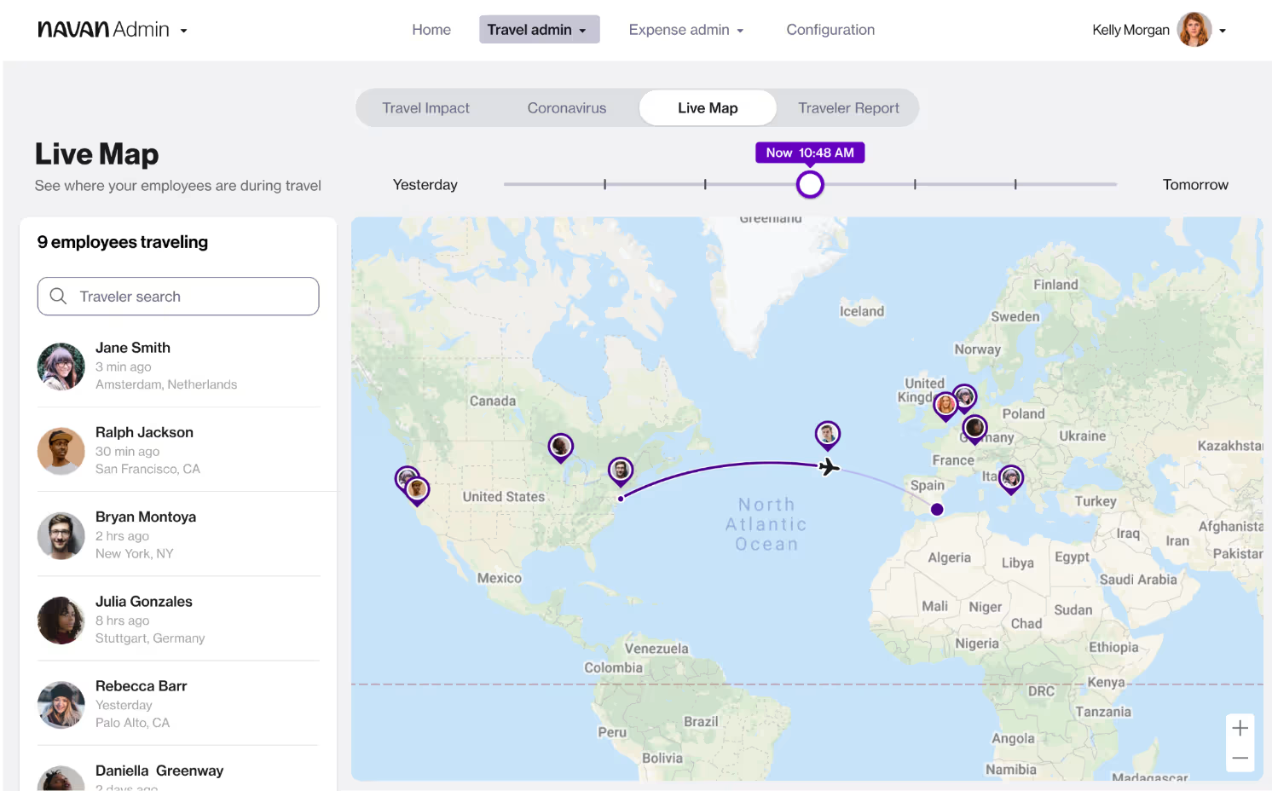The image size is (1272, 791).
Task: Select Bryan Montoya's avatar pin near New York
Action: point(621,470)
